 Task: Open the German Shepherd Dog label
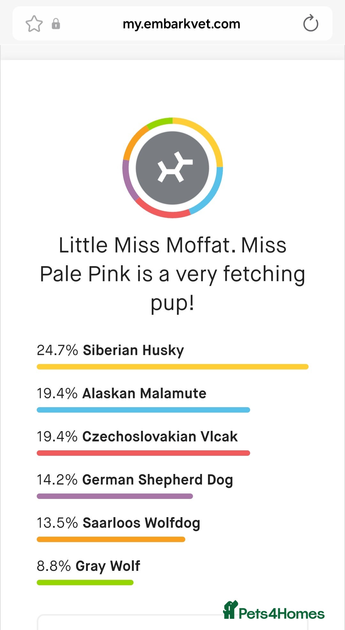[157, 479]
